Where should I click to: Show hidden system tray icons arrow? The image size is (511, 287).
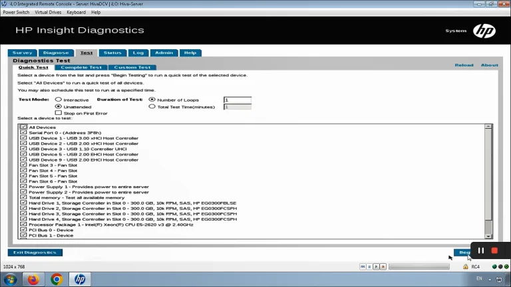490,279
